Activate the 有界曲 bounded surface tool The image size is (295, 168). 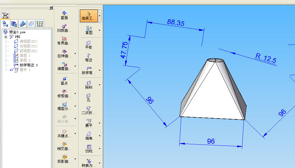tap(64, 41)
